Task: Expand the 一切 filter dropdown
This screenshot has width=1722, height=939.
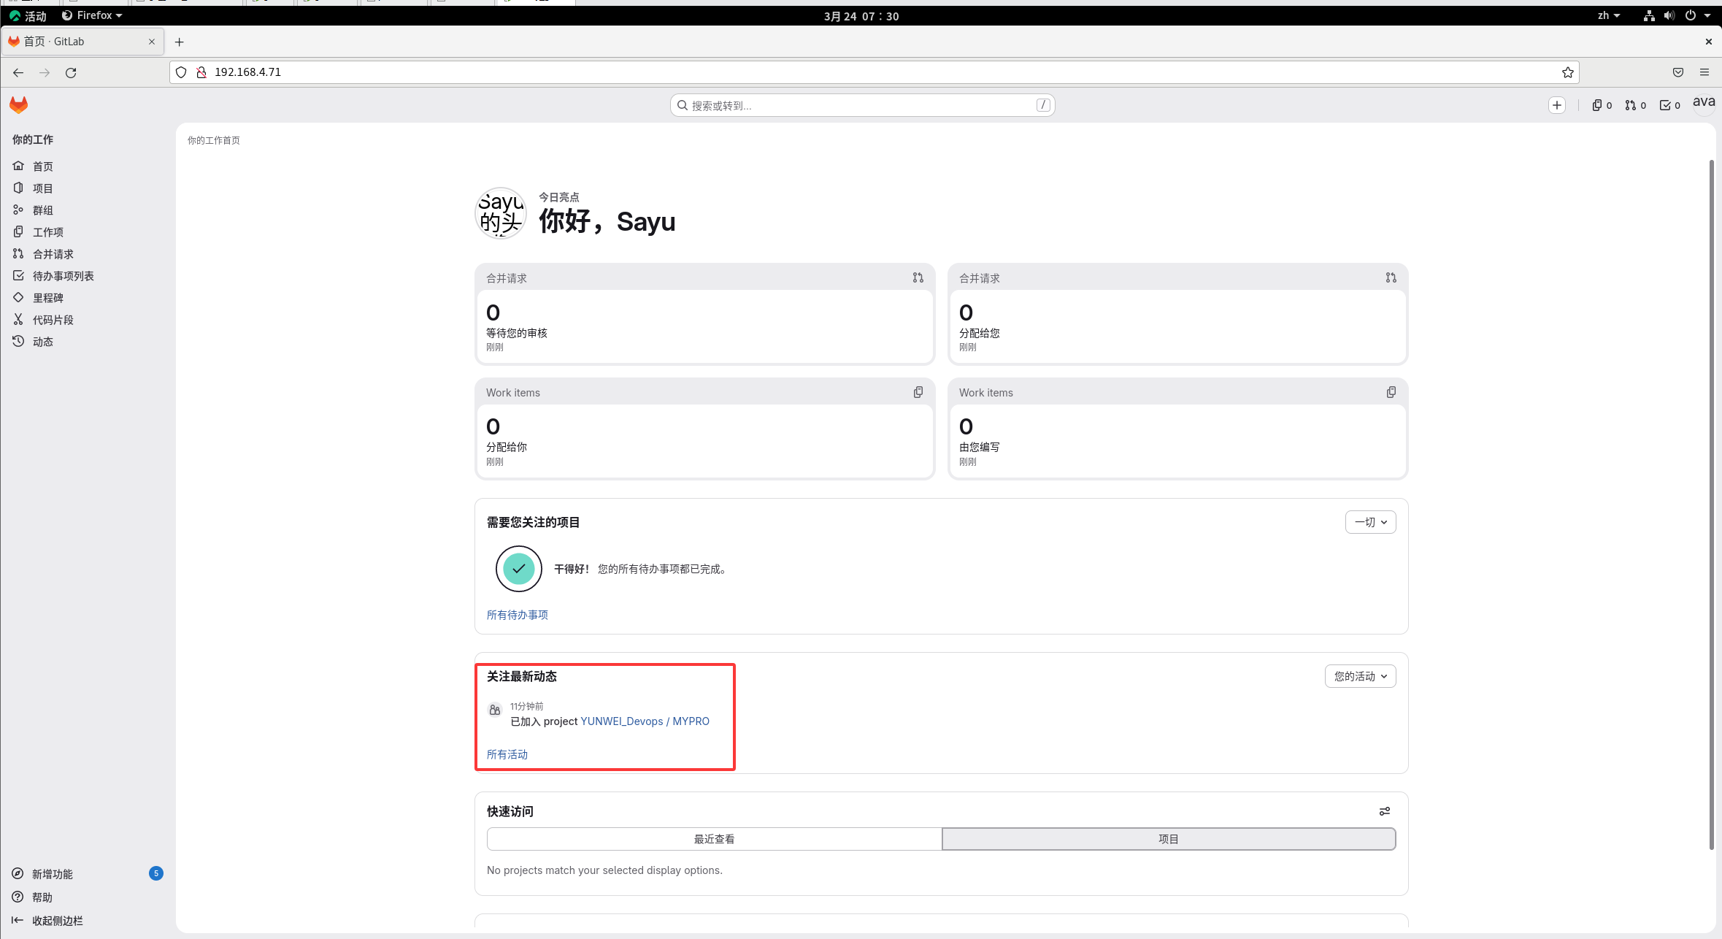Action: point(1370,522)
